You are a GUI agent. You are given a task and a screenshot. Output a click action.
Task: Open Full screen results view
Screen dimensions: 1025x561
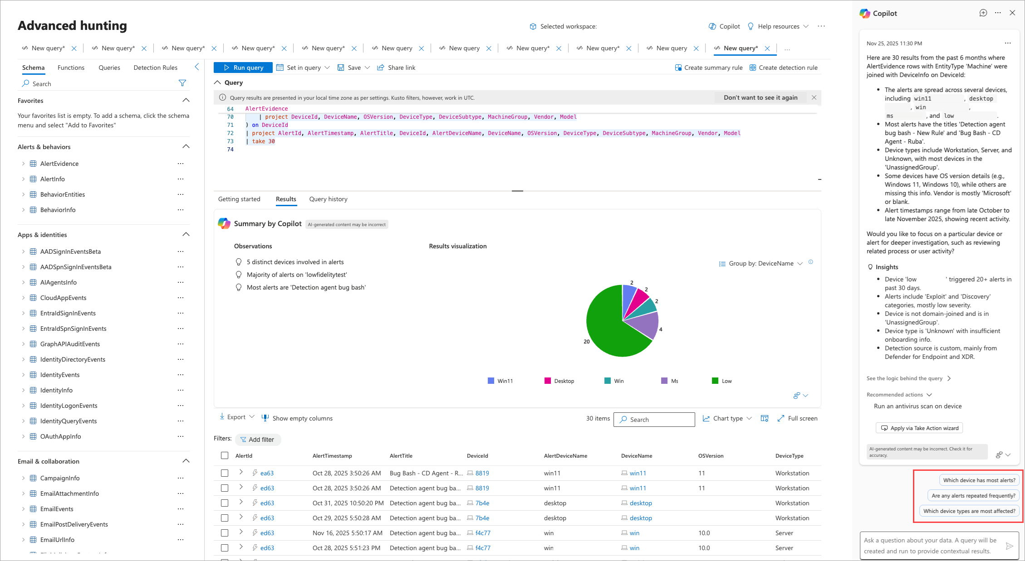[x=797, y=418]
